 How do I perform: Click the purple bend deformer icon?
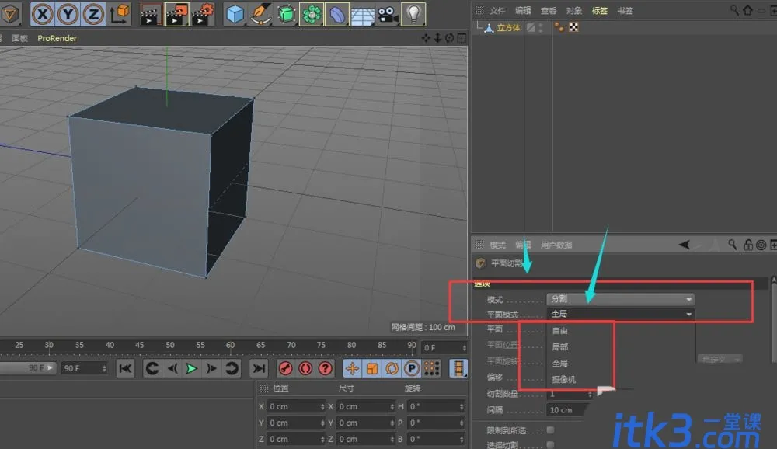point(337,15)
